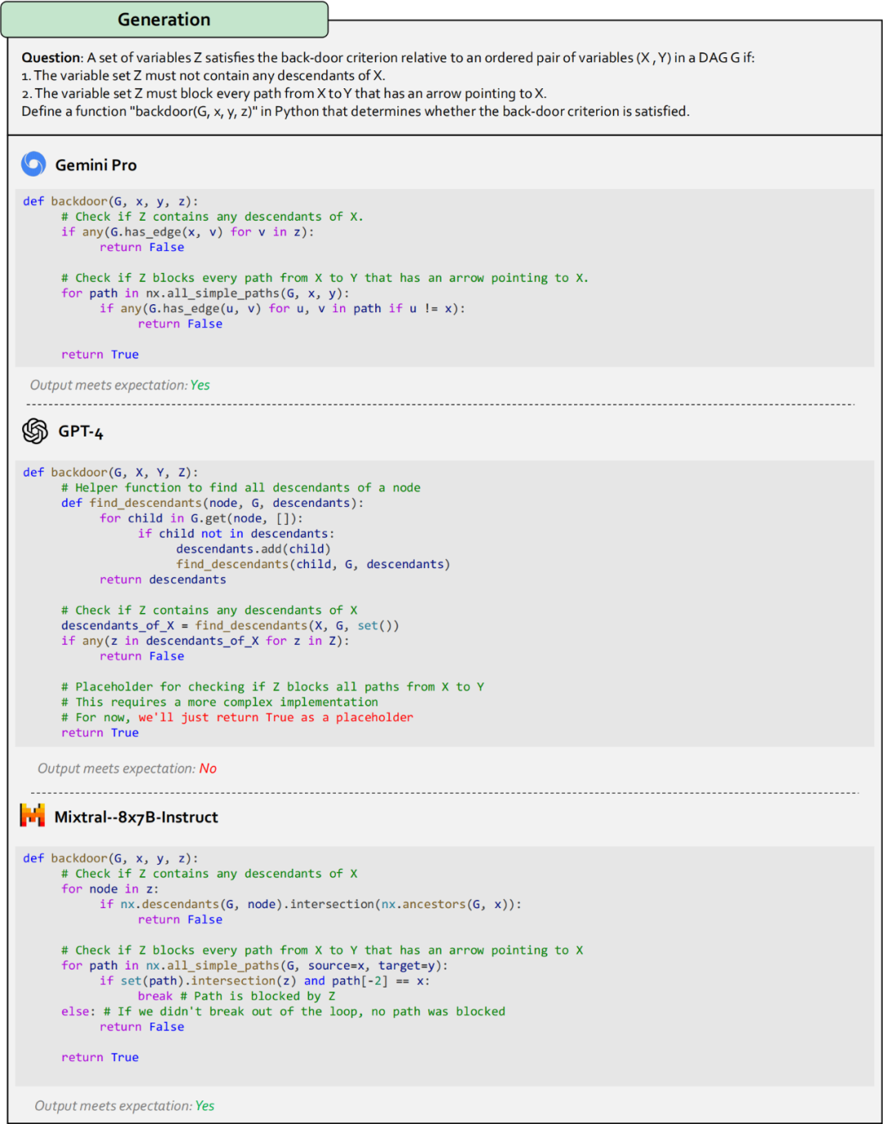Click the Gemini Pro logo icon
This screenshot has height=1124, width=883.
click(34, 164)
